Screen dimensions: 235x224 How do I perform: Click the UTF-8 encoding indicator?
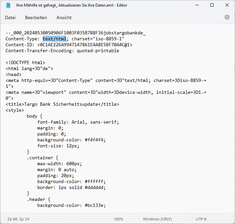point(201,219)
